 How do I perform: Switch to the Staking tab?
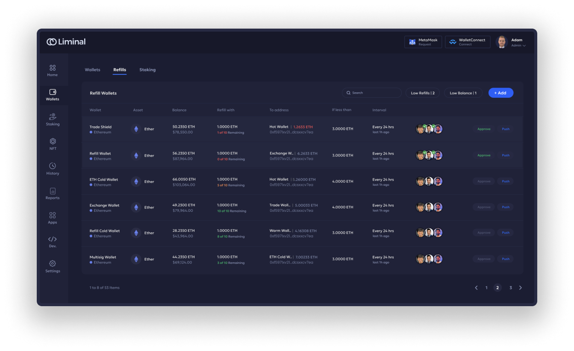pos(147,70)
